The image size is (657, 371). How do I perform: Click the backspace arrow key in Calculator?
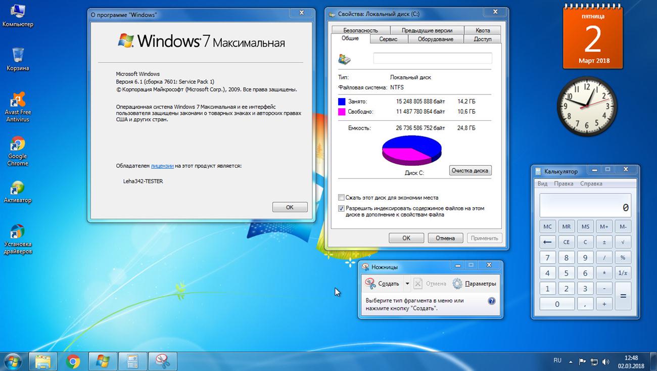pyautogui.click(x=547, y=242)
